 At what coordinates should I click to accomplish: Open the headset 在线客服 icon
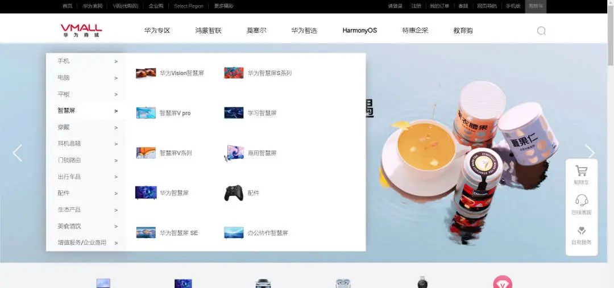click(582, 201)
